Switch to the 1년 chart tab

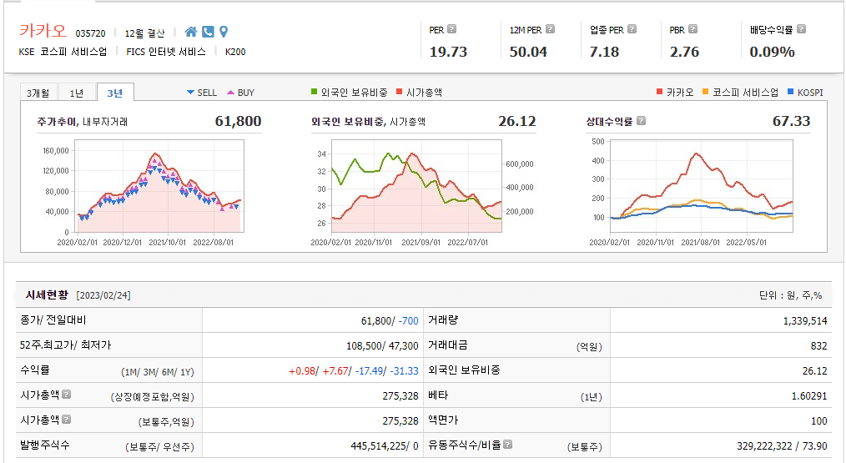[77, 93]
